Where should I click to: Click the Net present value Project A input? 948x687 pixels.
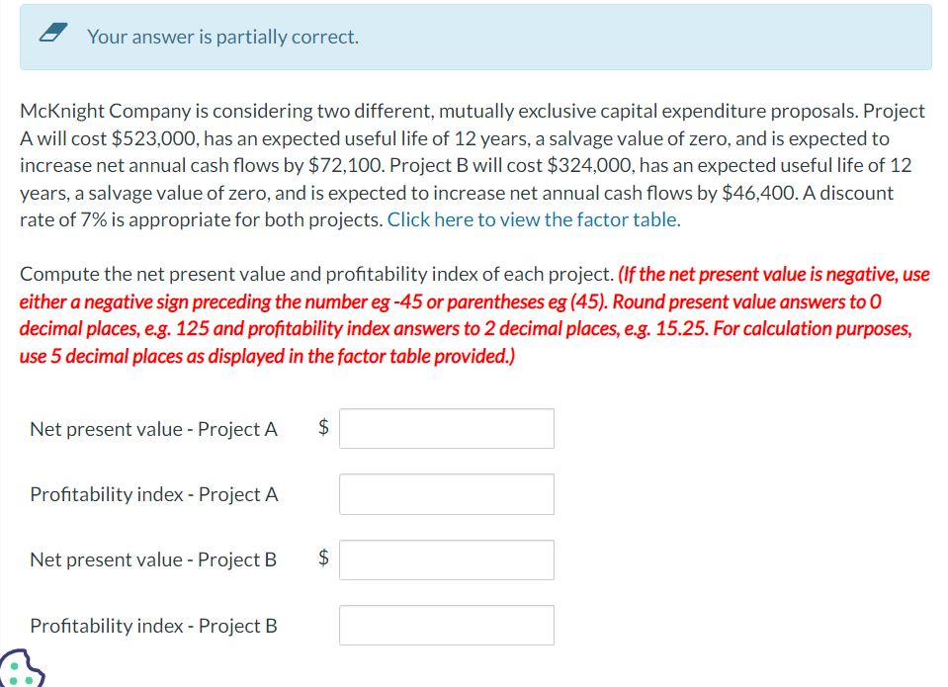tap(446, 427)
